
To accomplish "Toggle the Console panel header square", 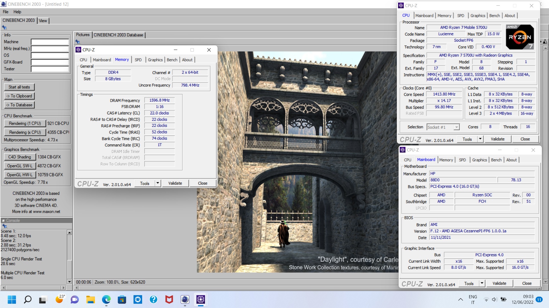I will click(3, 220).
